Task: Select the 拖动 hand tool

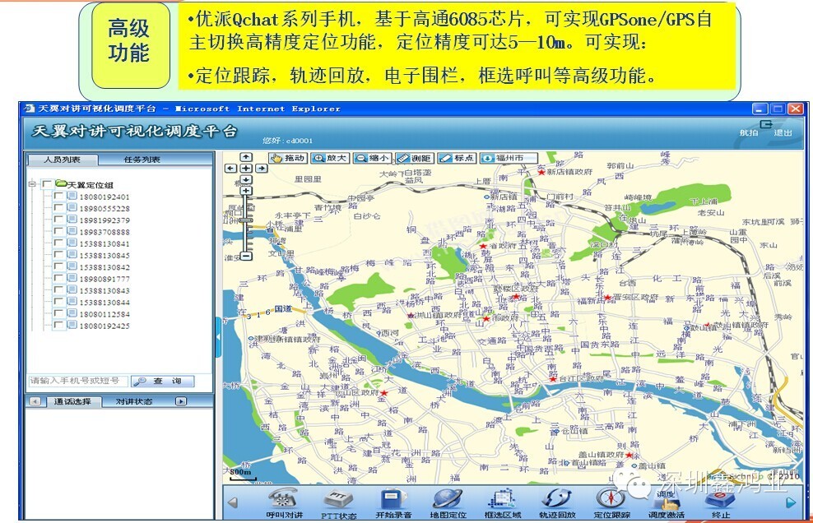Action: [x=288, y=158]
